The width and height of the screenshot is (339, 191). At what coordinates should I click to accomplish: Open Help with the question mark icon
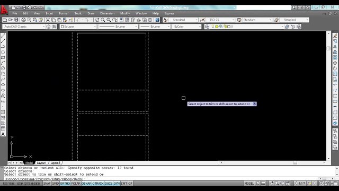157,20
